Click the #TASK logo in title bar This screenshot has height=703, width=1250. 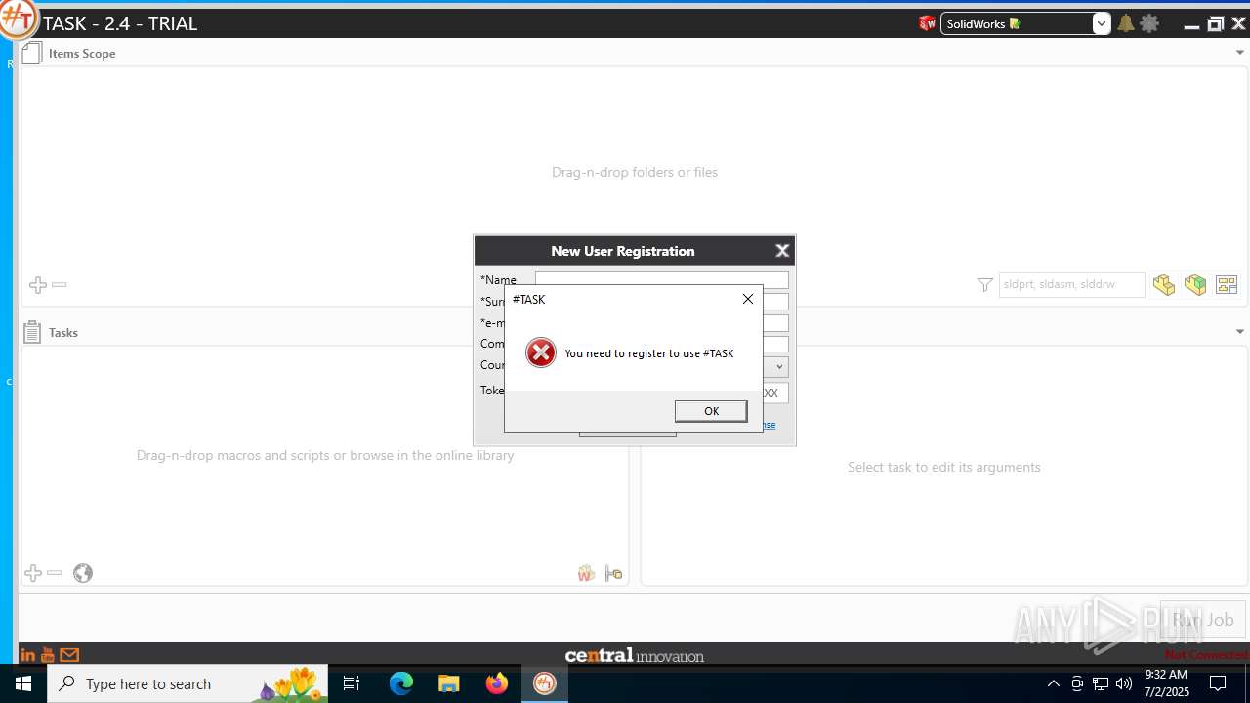(18, 19)
